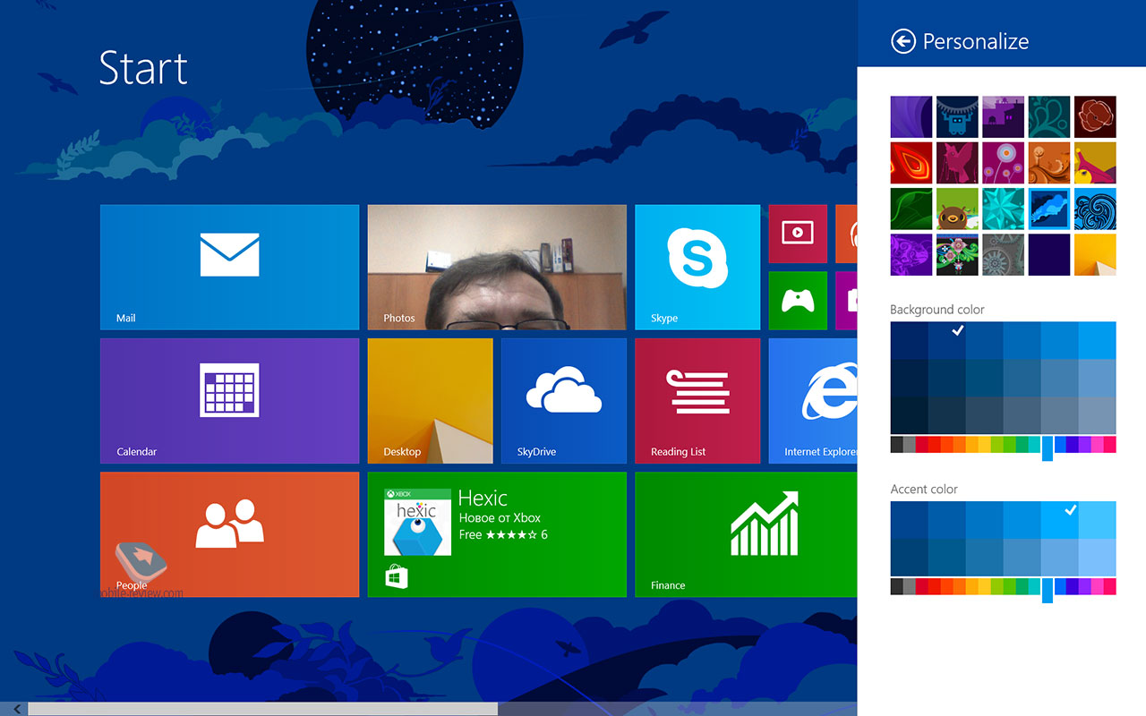
Task: Choose the yellow desktop wallpaper thumbnail
Action: (x=1095, y=254)
